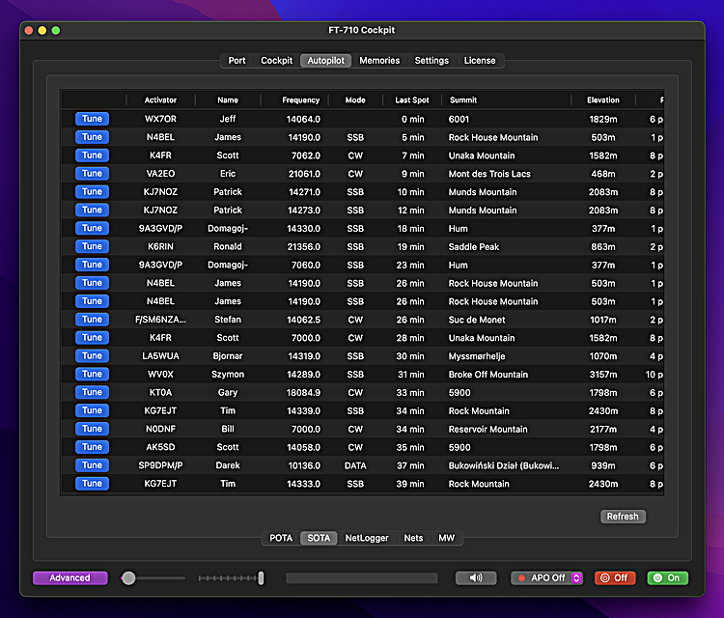Image resolution: width=724 pixels, height=618 pixels.
Task: Select the Broke Off Mountain summit cell
Action: coord(488,375)
